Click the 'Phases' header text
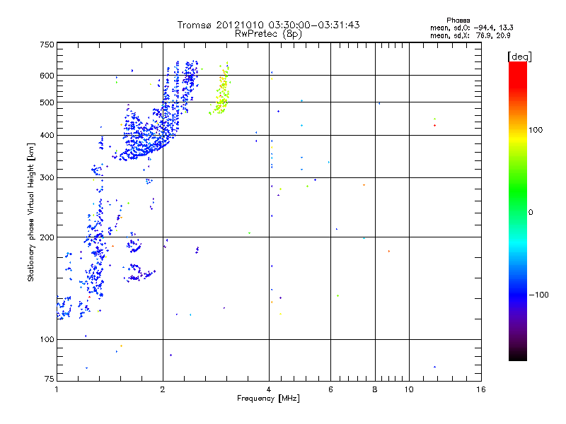The height and width of the screenshot is (424, 566). point(458,20)
